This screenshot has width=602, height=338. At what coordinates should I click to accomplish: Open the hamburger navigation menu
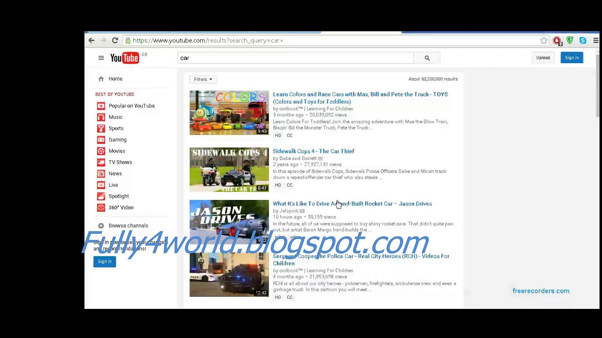click(101, 58)
